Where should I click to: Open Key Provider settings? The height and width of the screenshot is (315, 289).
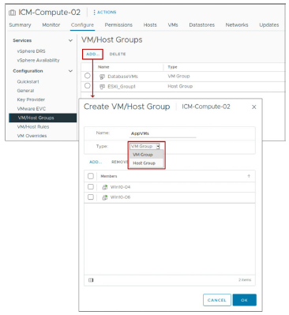click(x=31, y=99)
